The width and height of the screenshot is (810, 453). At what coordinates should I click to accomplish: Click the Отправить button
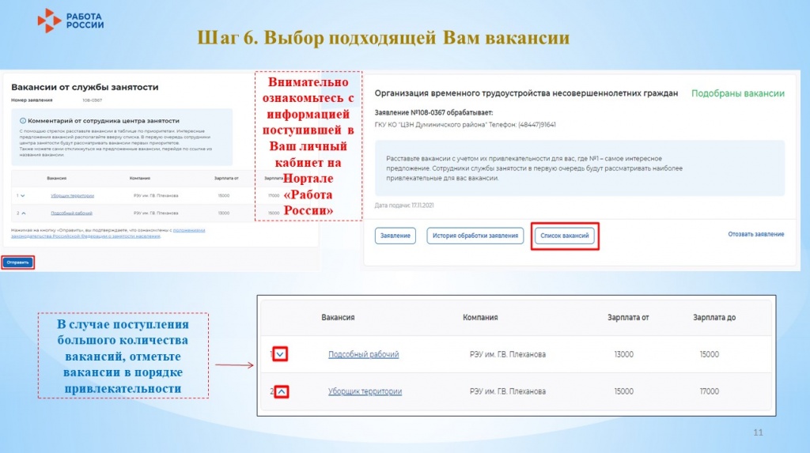(x=18, y=262)
